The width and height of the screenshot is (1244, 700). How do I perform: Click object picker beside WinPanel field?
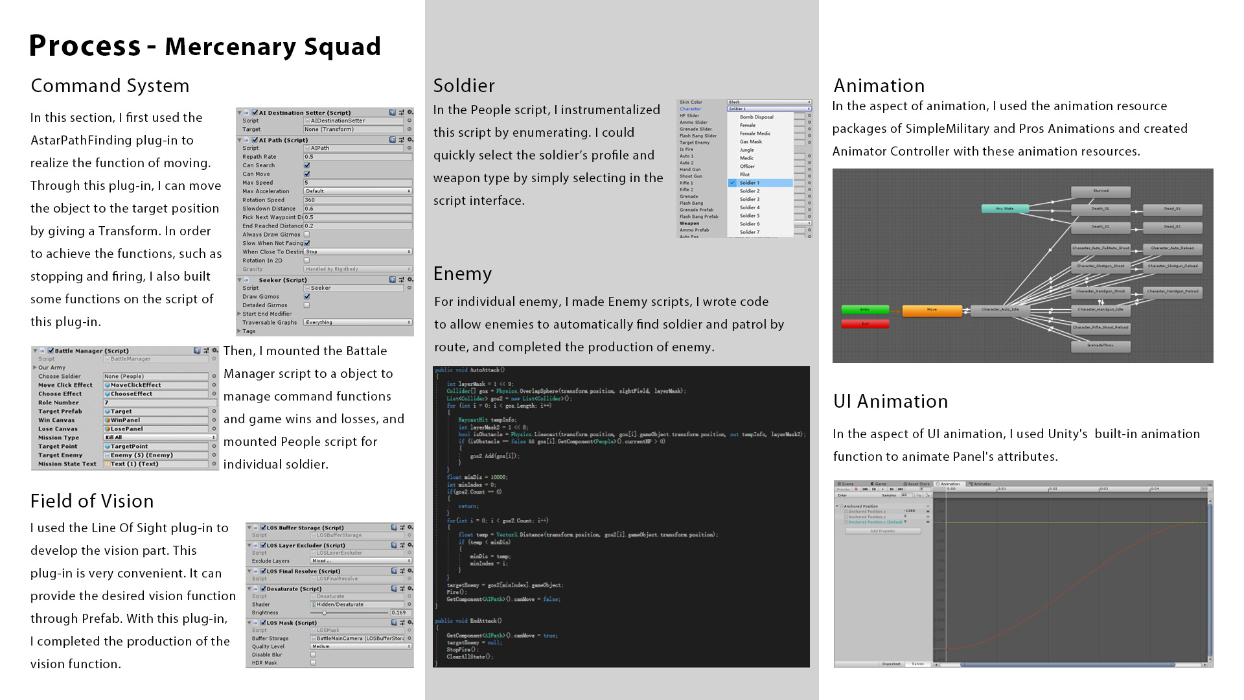[x=214, y=420]
